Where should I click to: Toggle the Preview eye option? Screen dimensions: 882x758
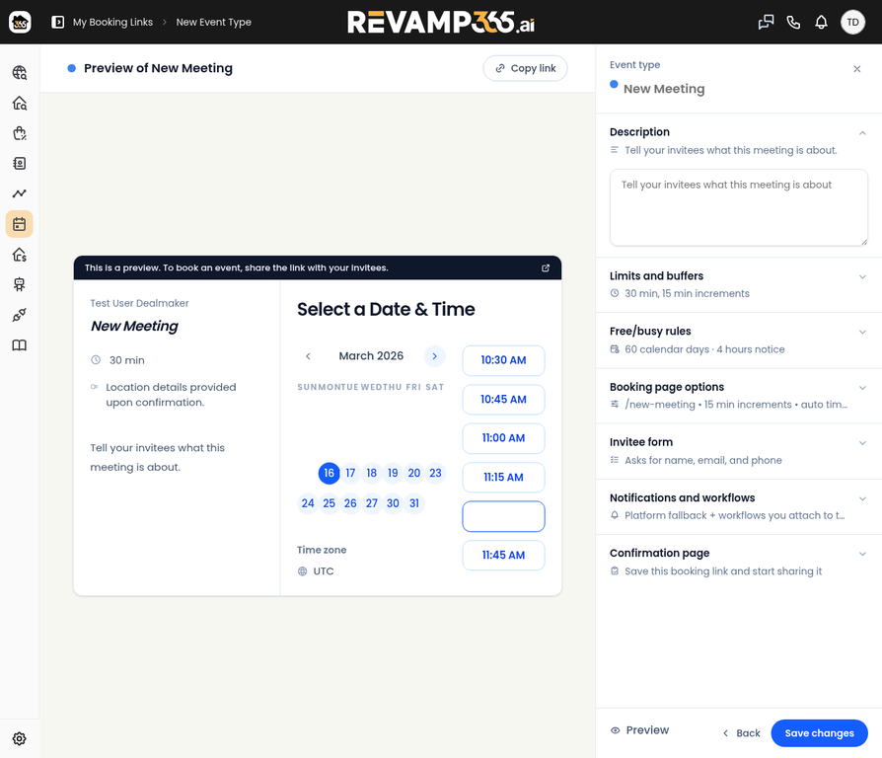coord(639,729)
